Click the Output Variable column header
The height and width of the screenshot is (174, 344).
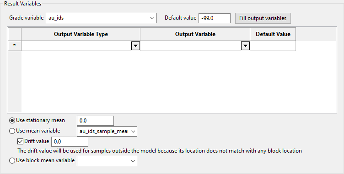(195, 34)
